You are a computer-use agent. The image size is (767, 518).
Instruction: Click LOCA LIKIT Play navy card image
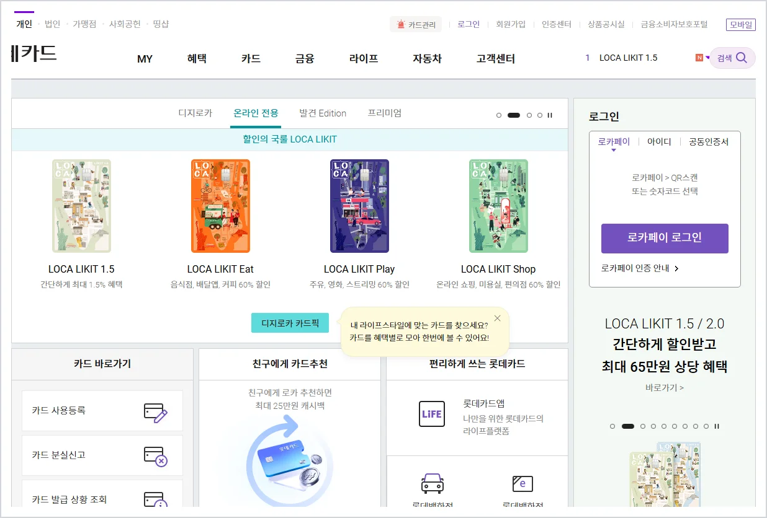coord(359,206)
